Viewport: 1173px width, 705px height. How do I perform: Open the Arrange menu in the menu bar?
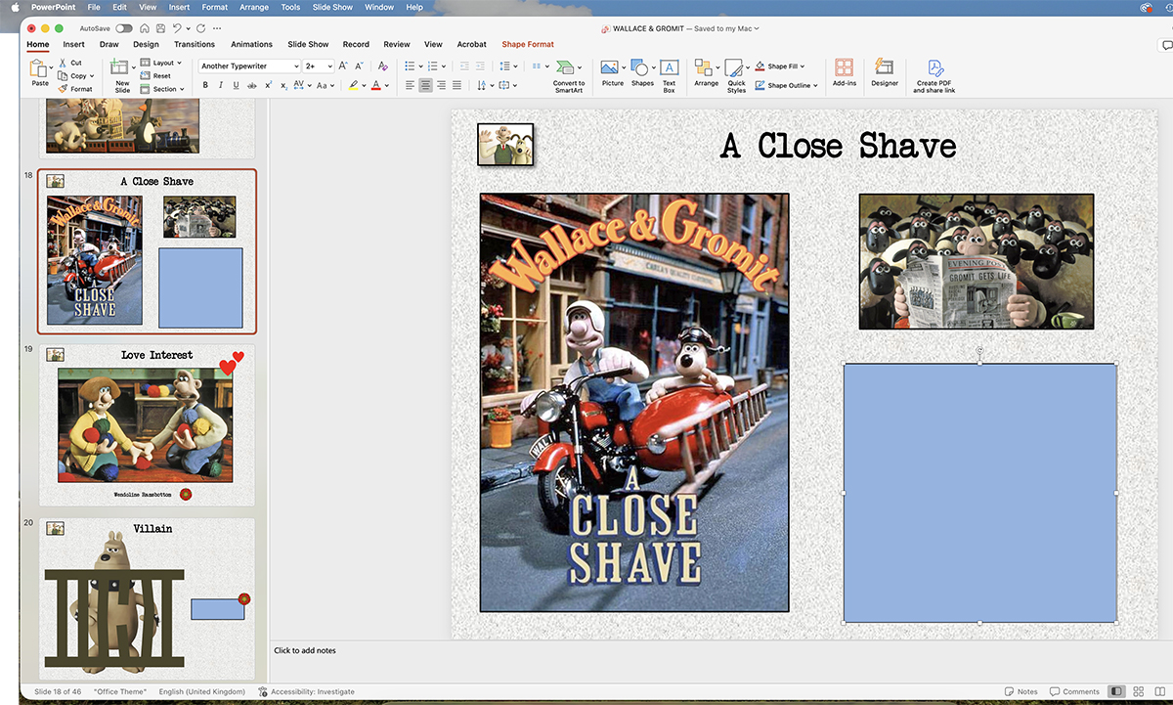[254, 7]
